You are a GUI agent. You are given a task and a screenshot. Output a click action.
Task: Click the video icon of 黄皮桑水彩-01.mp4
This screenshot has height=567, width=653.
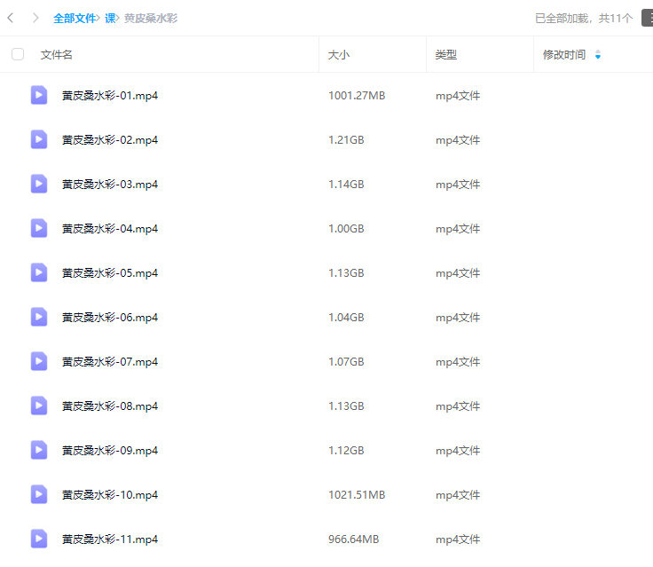(x=39, y=95)
